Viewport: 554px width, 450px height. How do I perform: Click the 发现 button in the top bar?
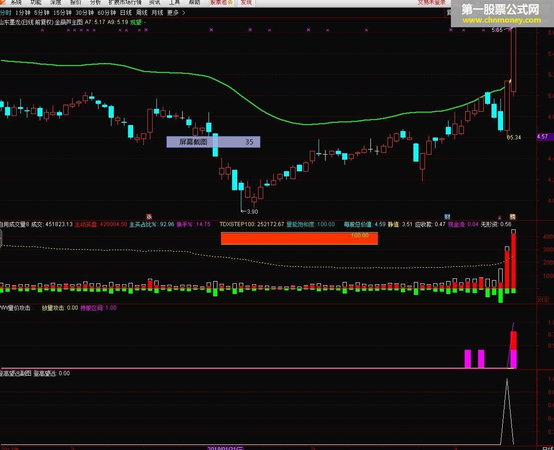click(x=246, y=2)
